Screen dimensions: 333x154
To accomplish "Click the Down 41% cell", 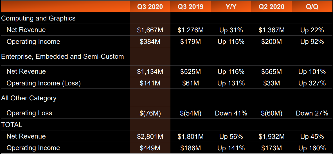I will (x=231, y=113).
